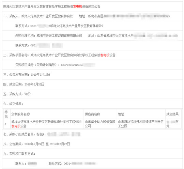Click 四、成交日期:2019年2月26日

24,84
